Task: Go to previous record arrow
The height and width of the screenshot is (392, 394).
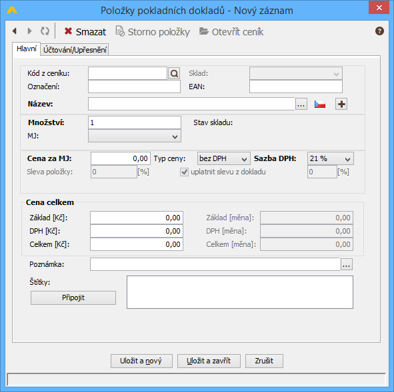Action: tap(15, 31)
